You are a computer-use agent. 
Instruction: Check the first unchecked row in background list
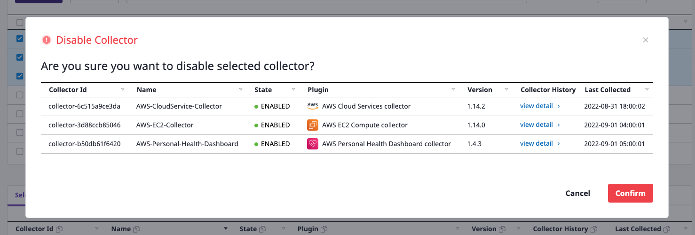point(20,95)
